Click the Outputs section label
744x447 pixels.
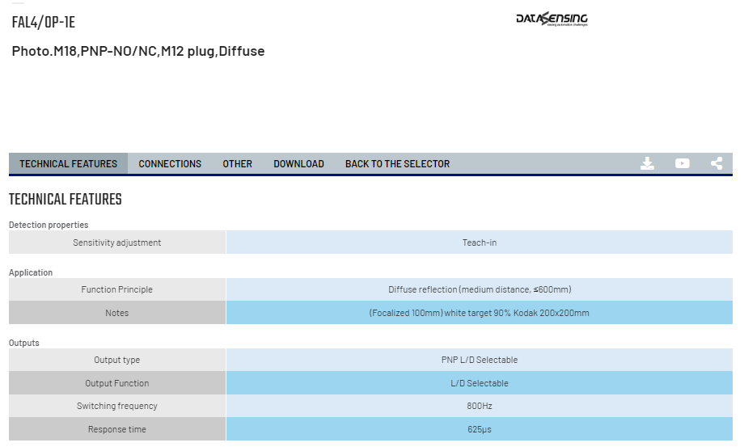click(24, 343)
